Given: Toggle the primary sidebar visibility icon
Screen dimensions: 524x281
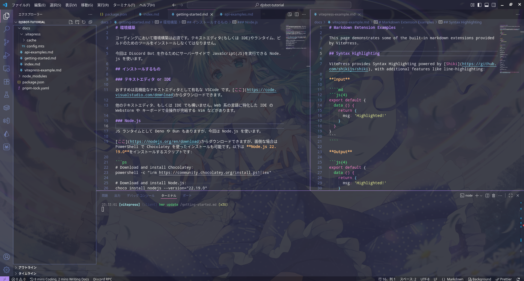Looking at the screenshot, I should click(479, 5).
